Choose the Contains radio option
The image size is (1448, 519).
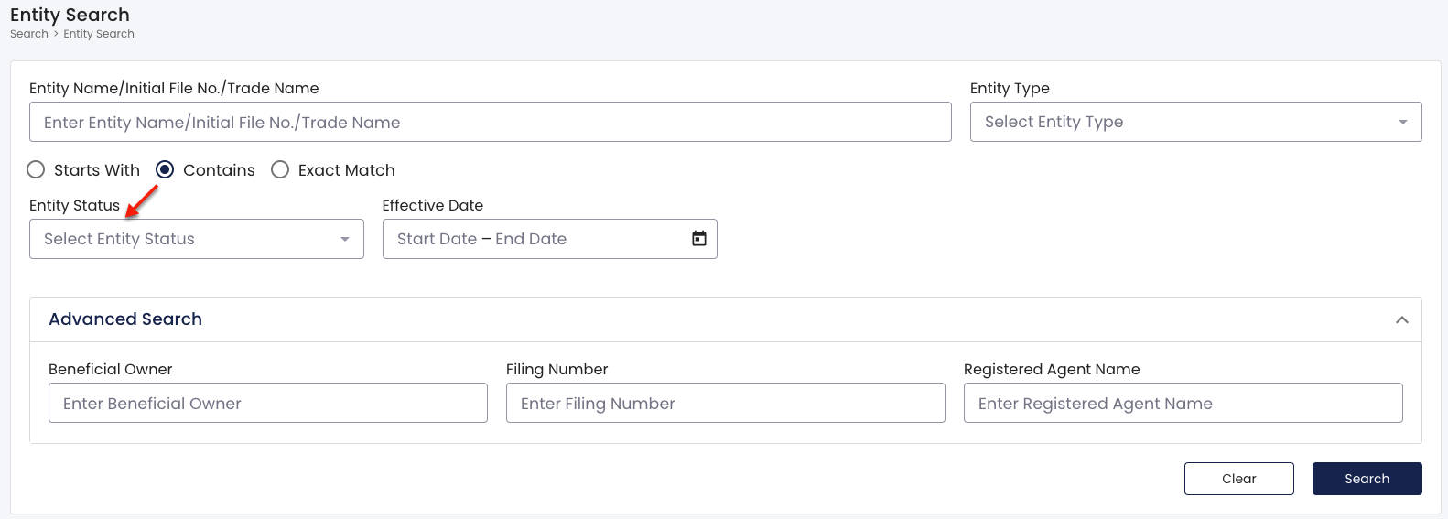coord(165,170)
